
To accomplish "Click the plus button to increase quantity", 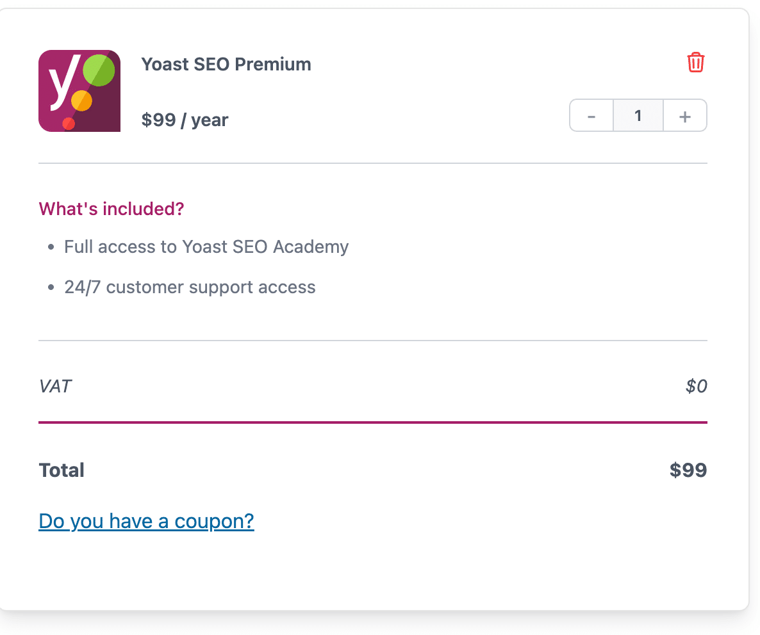I will pyautogui.click(x=684, y=115).
